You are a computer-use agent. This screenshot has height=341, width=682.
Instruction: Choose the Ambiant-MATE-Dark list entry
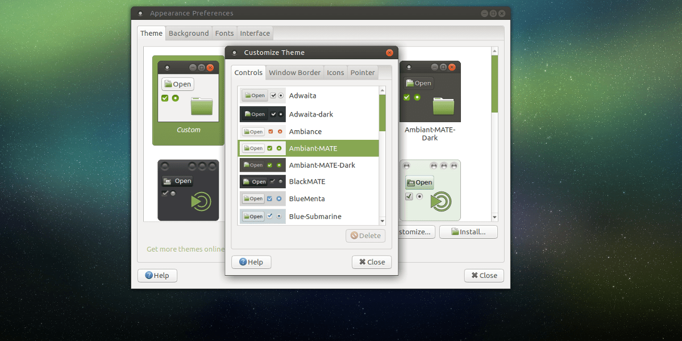pyautogui.click(x=308, y=165)
